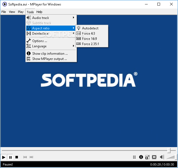Open the Help menu
178x168 pixels.
coord(39,12)
